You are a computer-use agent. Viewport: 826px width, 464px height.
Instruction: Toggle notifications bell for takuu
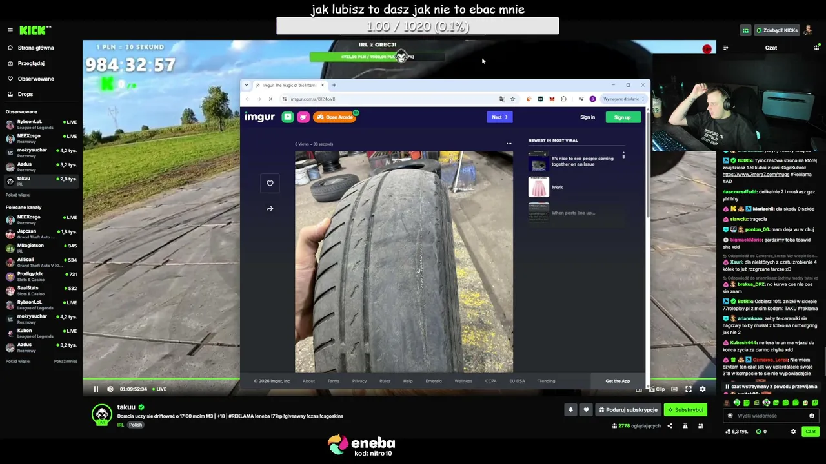point(570,410)
